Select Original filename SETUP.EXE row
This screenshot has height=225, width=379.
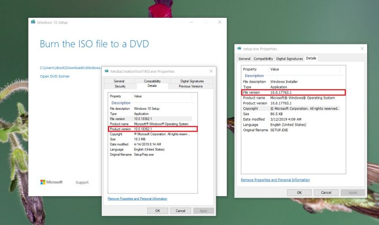click(x=291, y=130)
